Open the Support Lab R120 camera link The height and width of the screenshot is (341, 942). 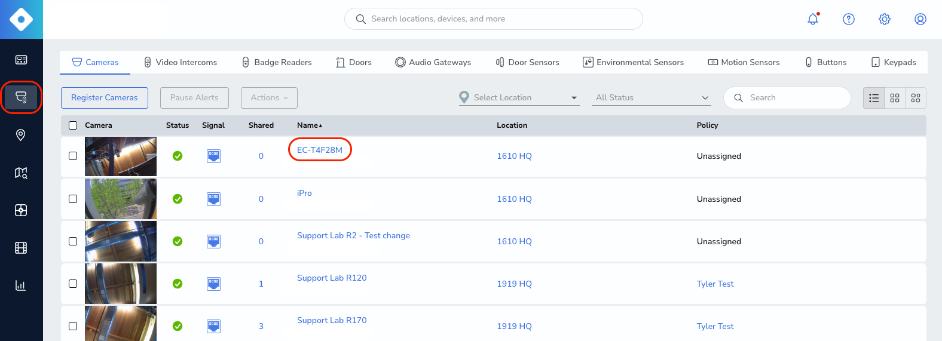pos(332,278)
